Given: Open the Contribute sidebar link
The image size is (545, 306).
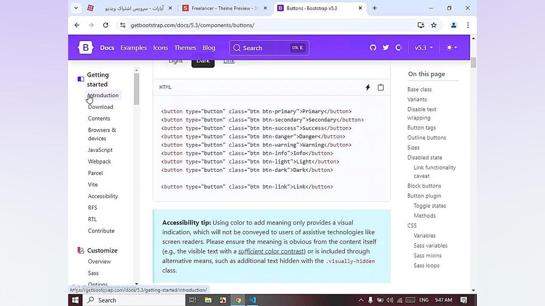Looking at the screenshot, I should [101, 231].
